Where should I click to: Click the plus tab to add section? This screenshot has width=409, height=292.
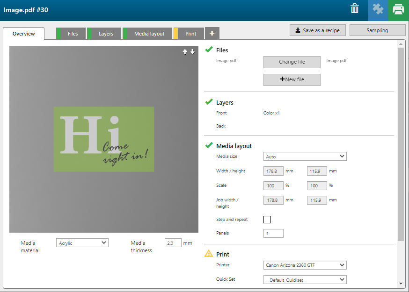tap(212, 34)
